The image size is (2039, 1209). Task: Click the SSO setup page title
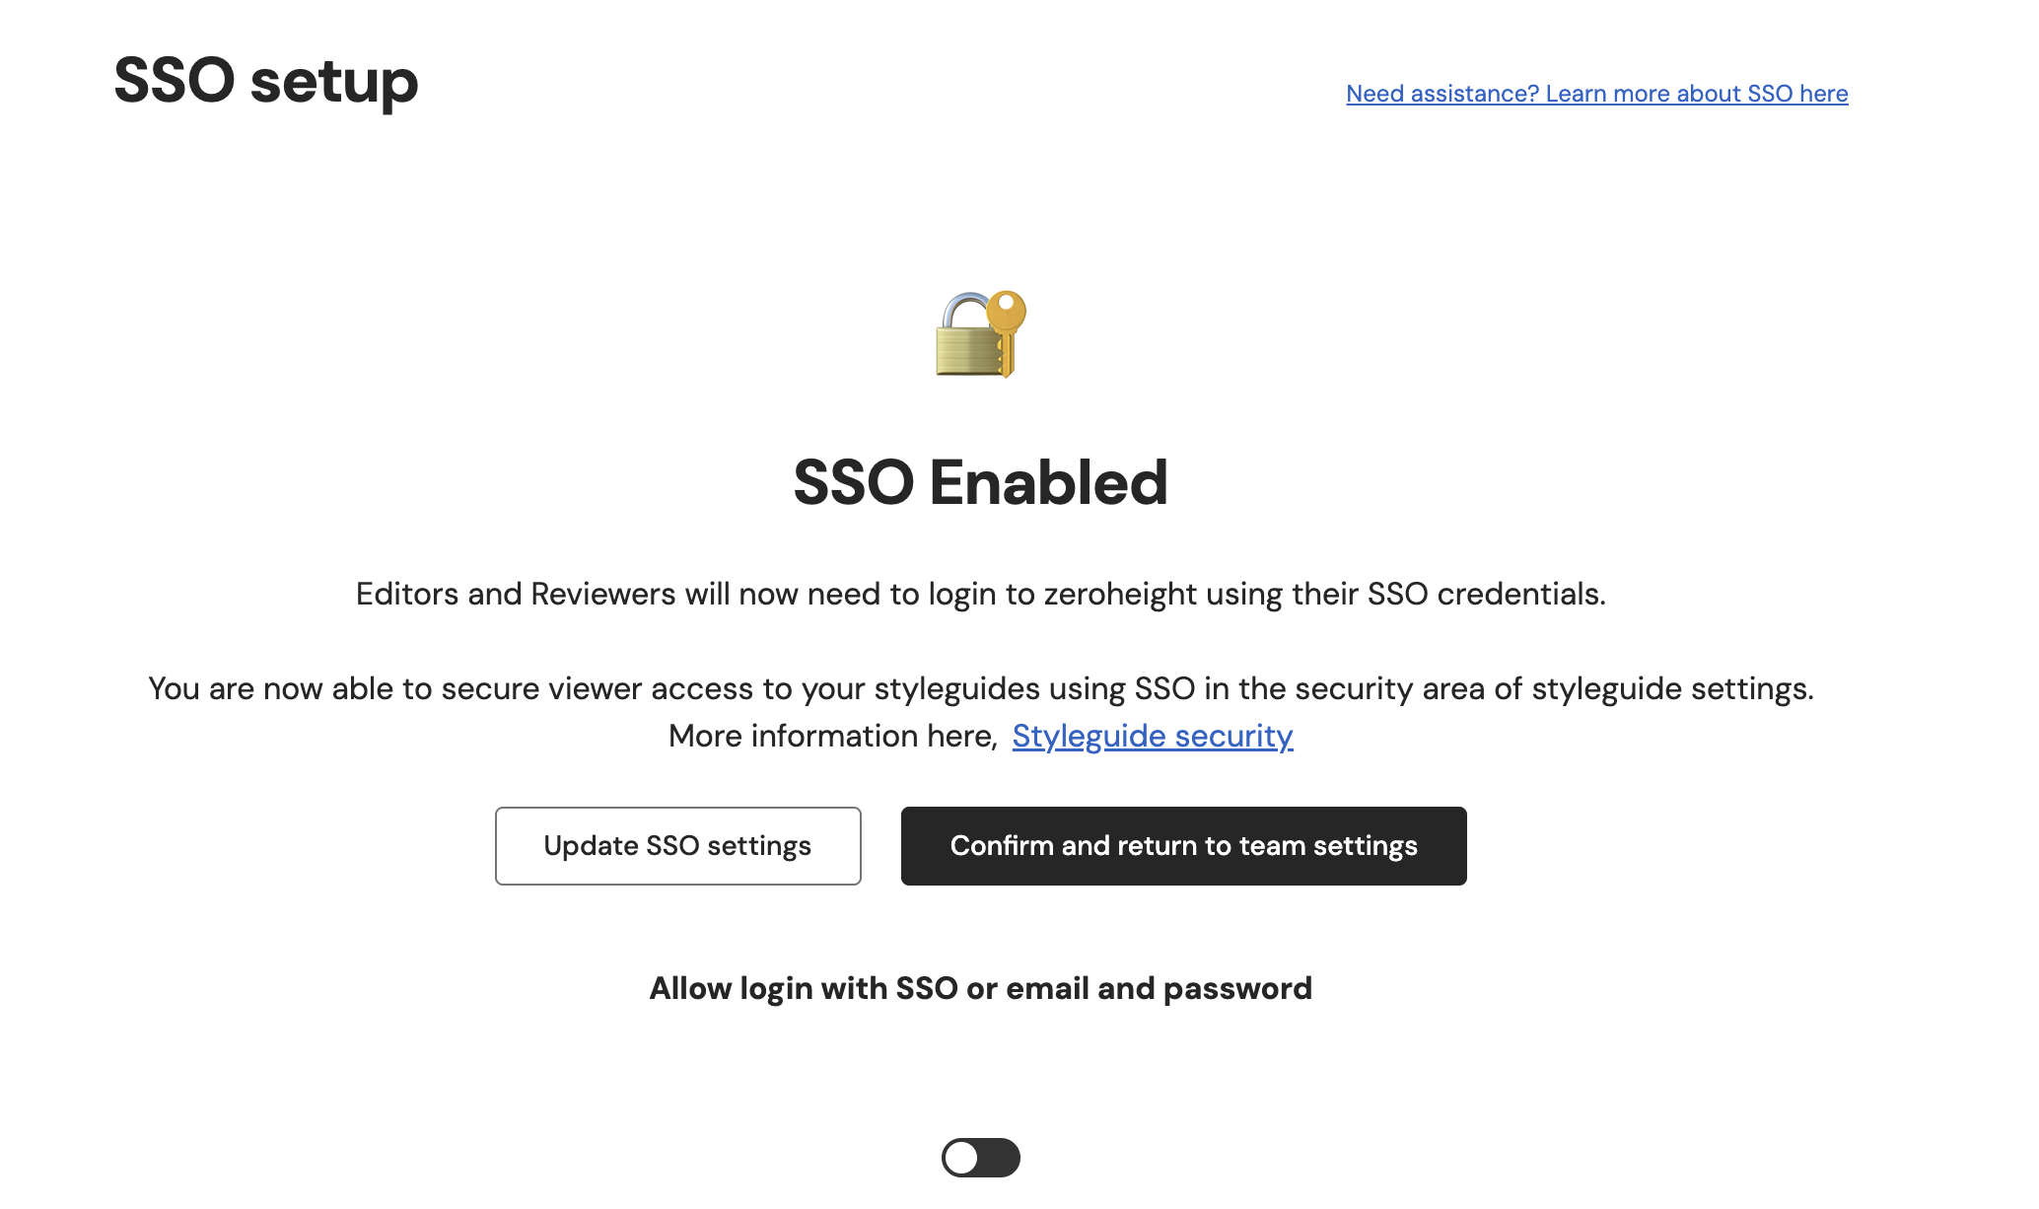click(266, 80)
